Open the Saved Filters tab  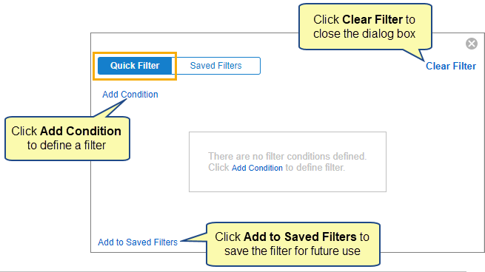click(x=216, y=66)
